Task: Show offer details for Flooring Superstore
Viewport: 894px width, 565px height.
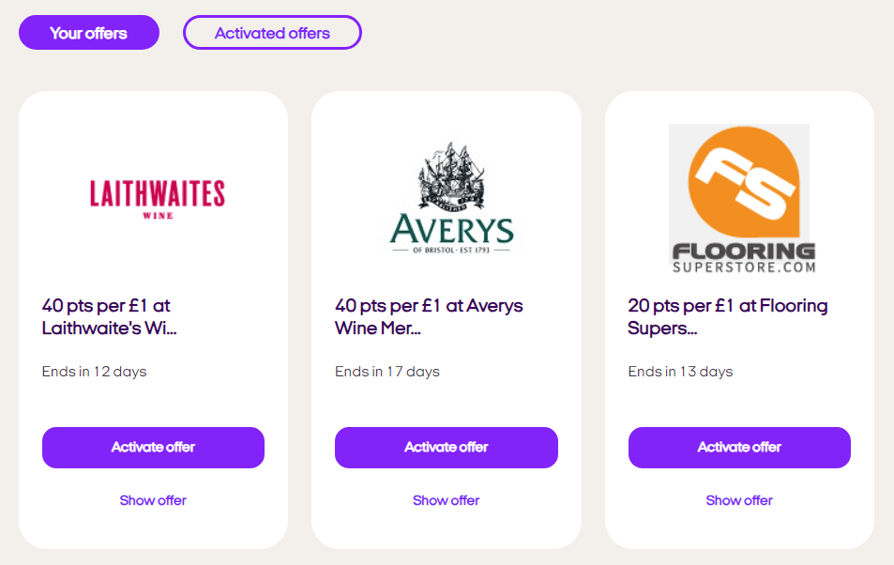Action: [x=739, y=500]
